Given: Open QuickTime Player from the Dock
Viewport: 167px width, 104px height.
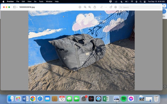Looking at the screenshot, I should click(98, 99).
